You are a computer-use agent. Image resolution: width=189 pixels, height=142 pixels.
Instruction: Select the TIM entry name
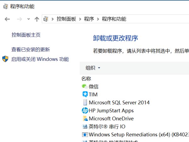[93, 94]
